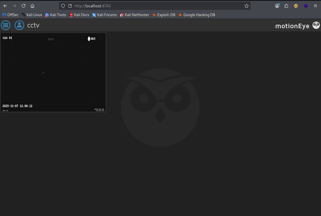This screenshot has width=321, height=216.
Task: Click the user profile icon
Action: tap(19, 25)
